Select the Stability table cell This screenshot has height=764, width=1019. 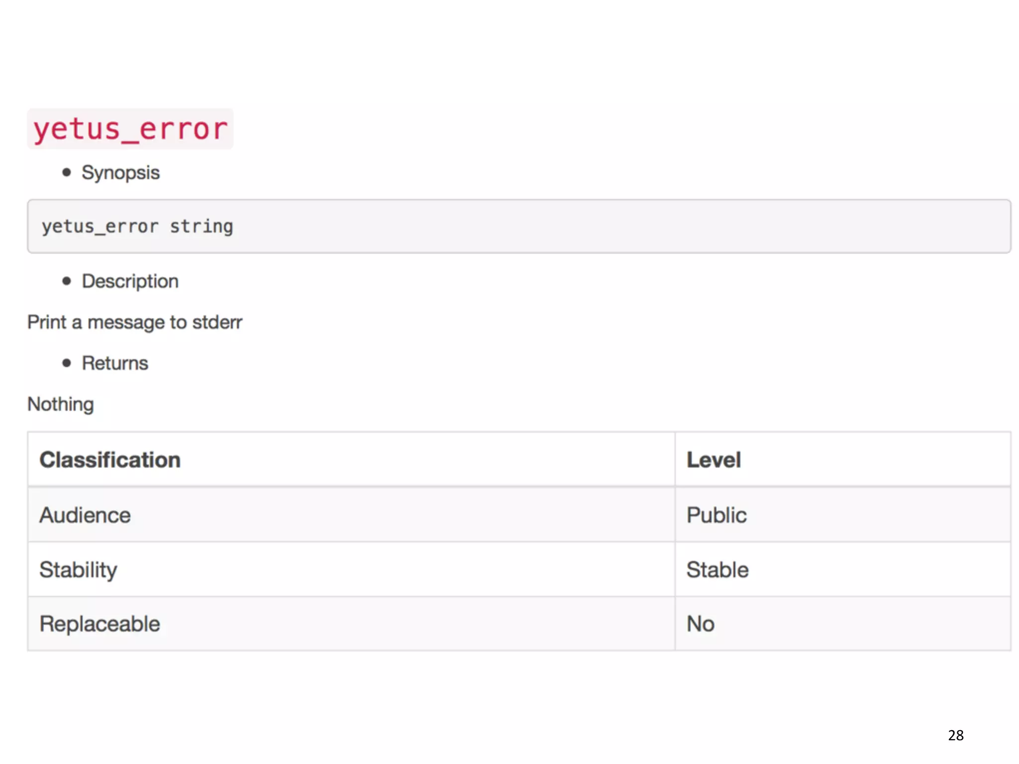coord(79,570)
